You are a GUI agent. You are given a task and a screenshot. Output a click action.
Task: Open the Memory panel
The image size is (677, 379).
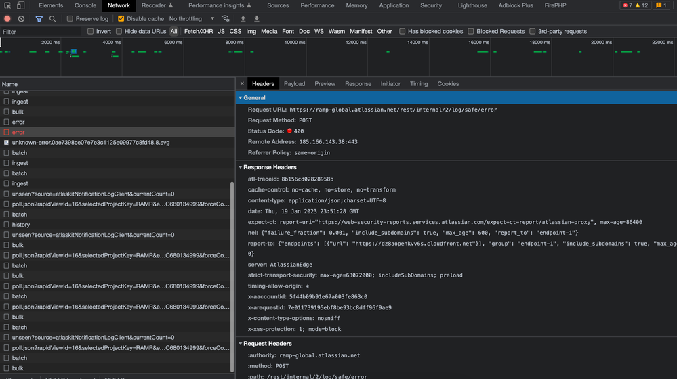(356, 5)
